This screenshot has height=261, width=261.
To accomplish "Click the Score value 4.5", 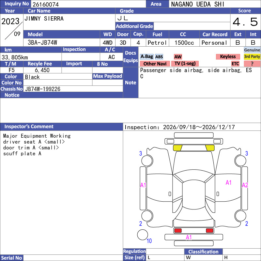I will pos(245,22).
